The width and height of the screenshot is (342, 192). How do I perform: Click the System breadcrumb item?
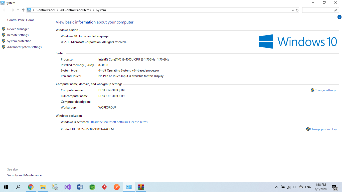[x=101, y=10]
